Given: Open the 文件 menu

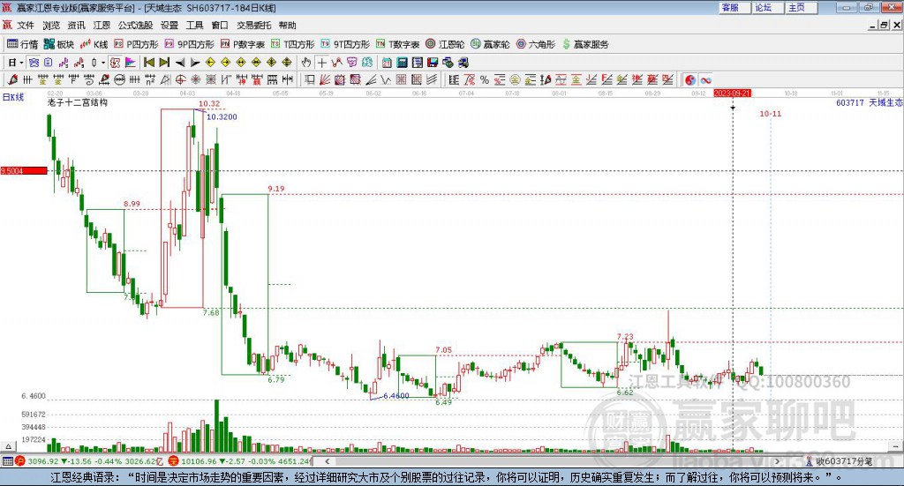Looking at the screenshot, I should click(26, 26).
